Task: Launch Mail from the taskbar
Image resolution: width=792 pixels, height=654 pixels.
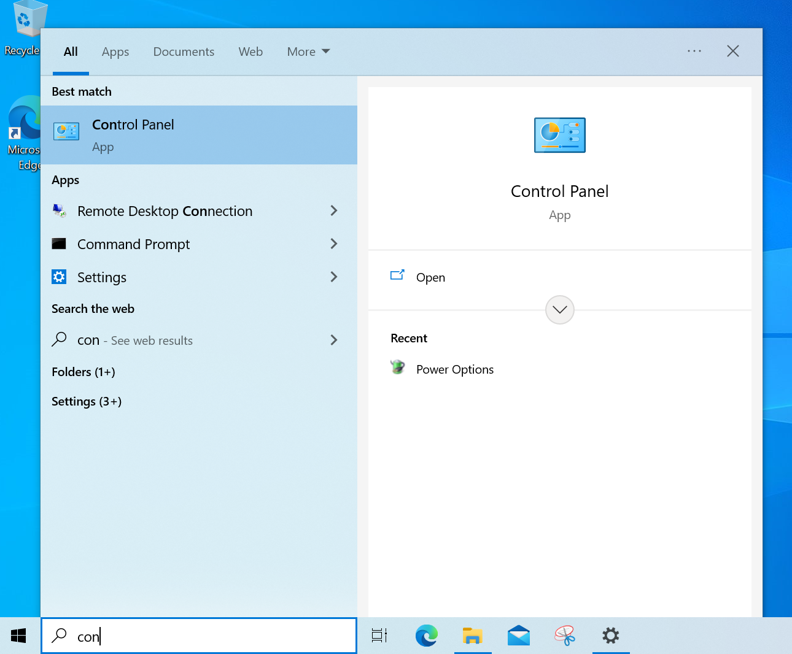Action: click(x=519, y=636)
